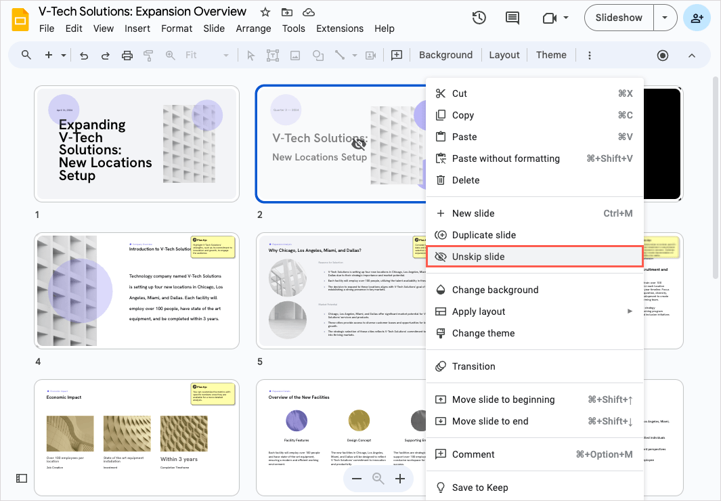Click the record slideshow icon
The image size is (721, 501).
pyautogui.click(x=663, y=56)
